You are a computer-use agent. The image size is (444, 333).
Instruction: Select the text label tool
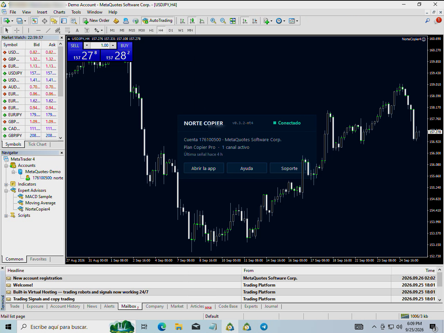(87, 30)
